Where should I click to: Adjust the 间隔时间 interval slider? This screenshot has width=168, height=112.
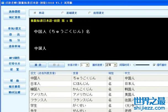[x=135, y=65]
